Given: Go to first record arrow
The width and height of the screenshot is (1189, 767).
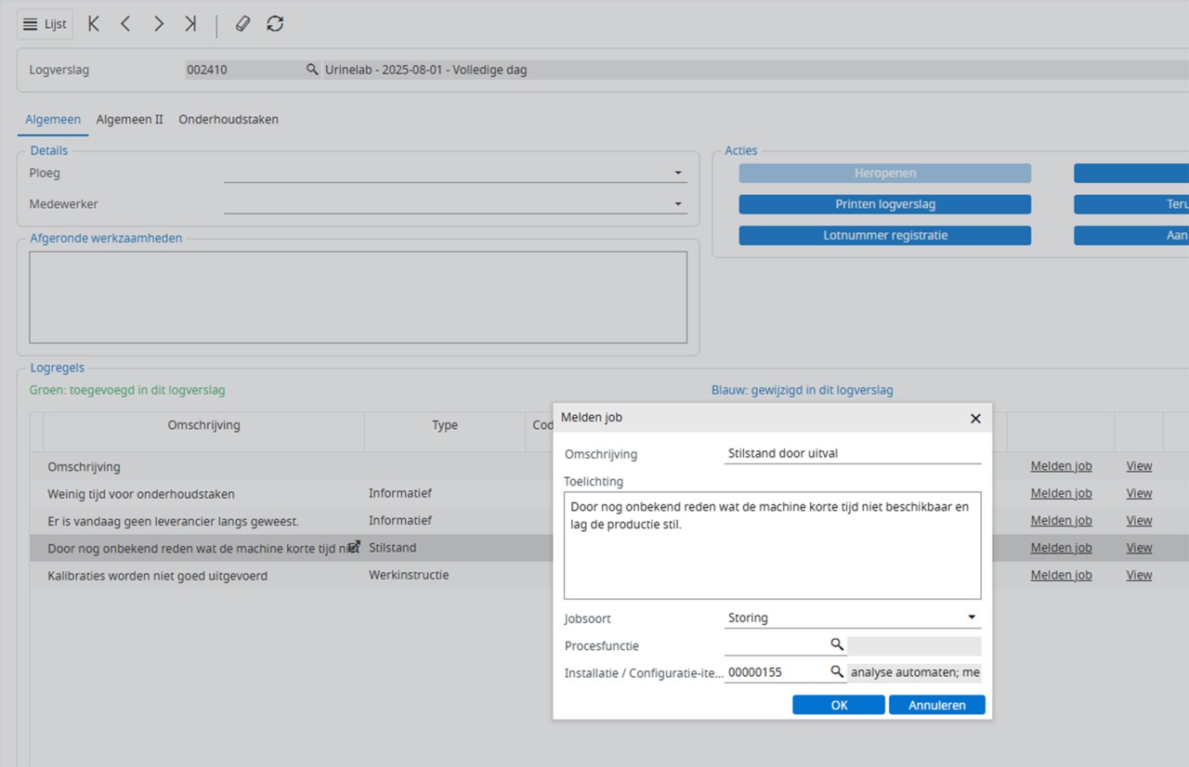Looking at the screenshot, I should pos(94,24).
